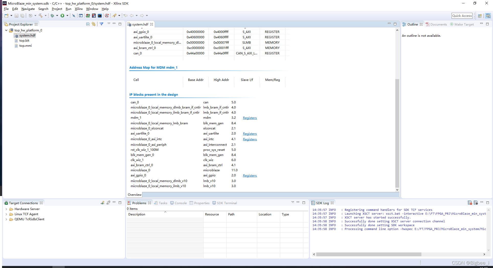Close the Outline view tab
The height and width of the screenshot is (268, 493).
tap(421, 24)
